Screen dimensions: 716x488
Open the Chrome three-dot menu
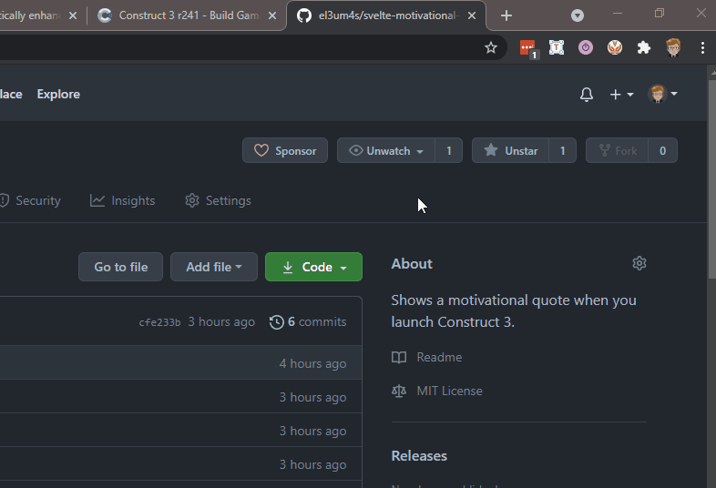tap(702, 47)
